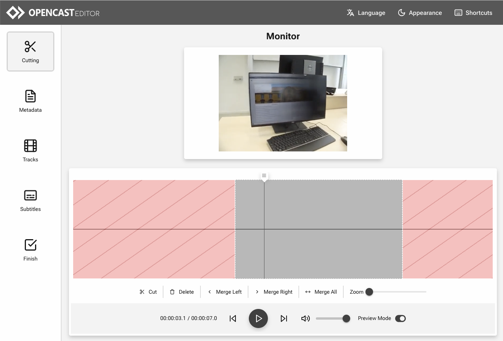The width and height of the screenshot is (503, 341).
Task: Switch to the Tracks section
Action: (30, 151)
